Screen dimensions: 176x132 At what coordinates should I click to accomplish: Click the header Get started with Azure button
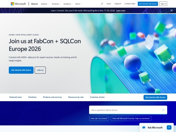pos(148,4)
